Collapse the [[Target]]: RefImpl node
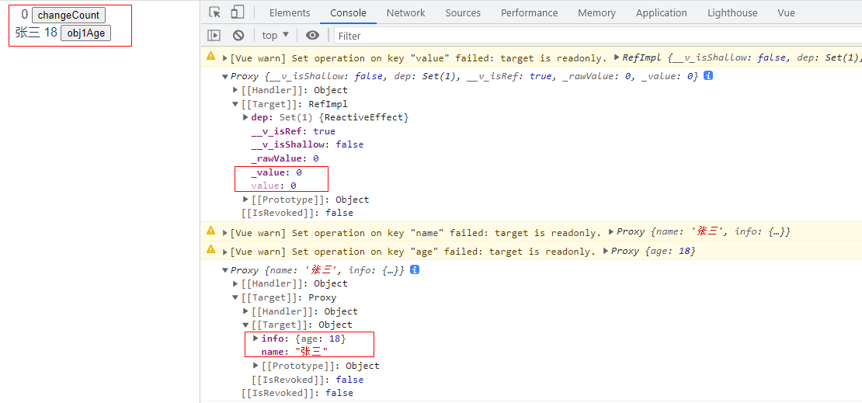Screen dimensions: 862x403 [236, 103]
